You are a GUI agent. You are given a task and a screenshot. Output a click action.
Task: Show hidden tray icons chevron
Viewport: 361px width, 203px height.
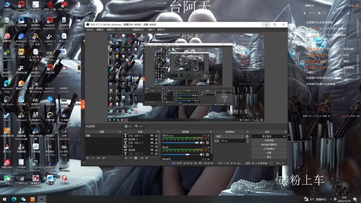[331, 199]
